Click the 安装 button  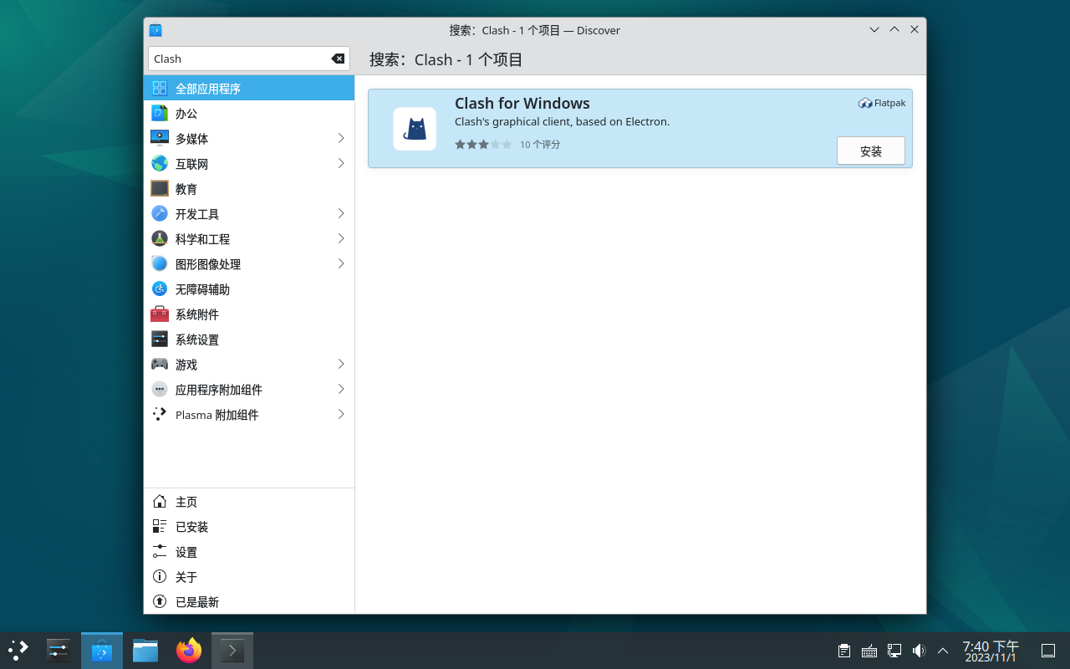click(870, 151)
